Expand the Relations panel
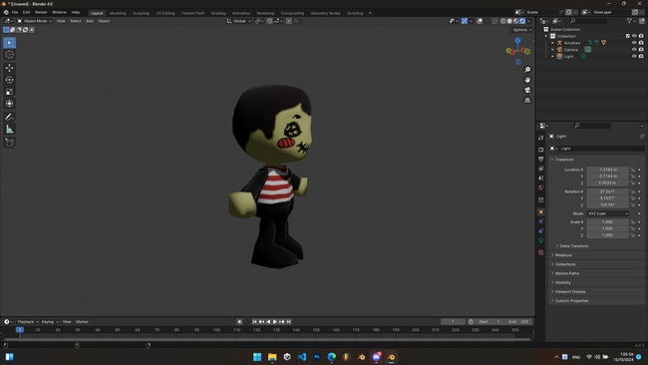 (x=563, y=255)
